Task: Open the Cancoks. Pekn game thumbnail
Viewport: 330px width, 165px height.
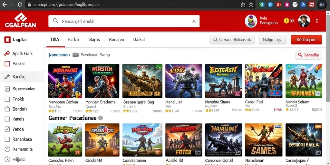Action: pos(65,140)
